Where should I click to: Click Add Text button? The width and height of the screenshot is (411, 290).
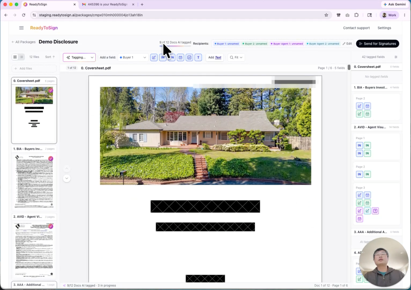click(215, 57)
